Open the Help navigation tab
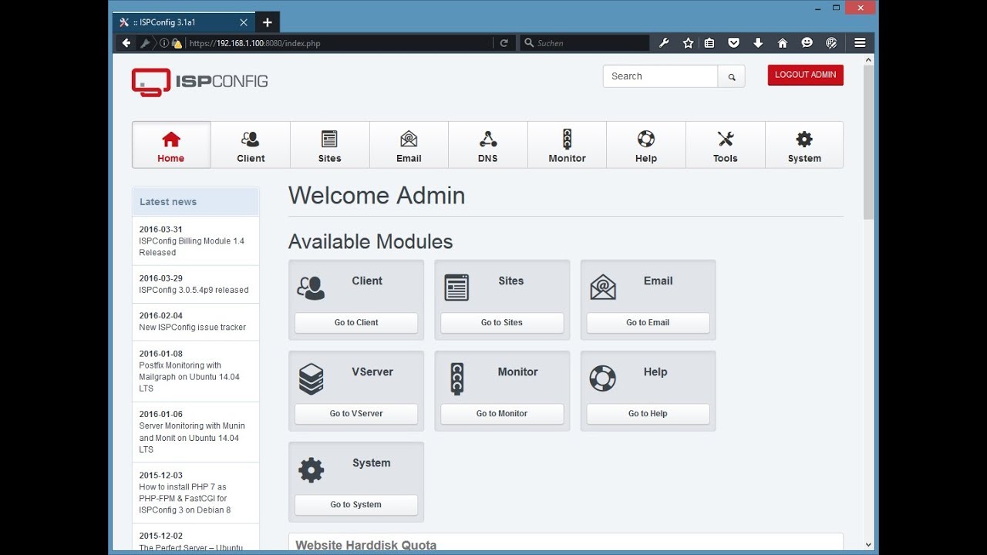The image size is (987, 555). (646, 145)
